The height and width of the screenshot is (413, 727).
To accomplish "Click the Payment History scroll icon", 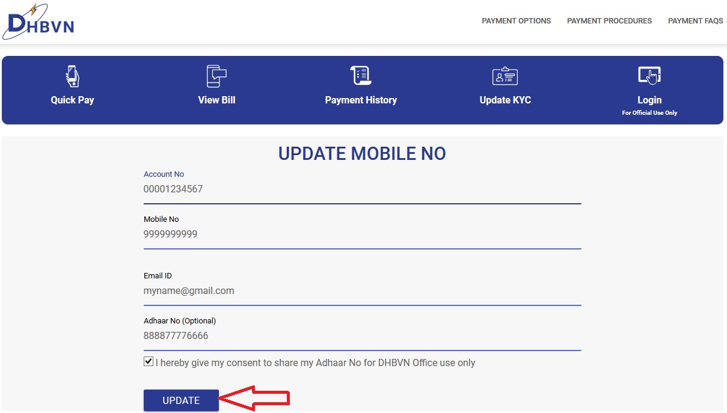I will (x=361, y=76).
